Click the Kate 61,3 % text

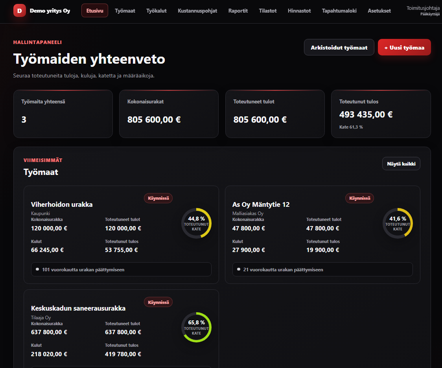351,127
